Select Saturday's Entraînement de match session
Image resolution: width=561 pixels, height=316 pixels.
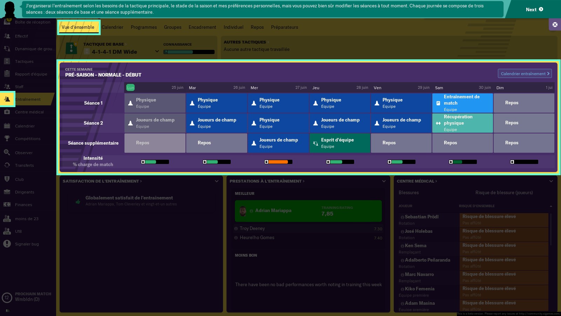click(462, 103)
